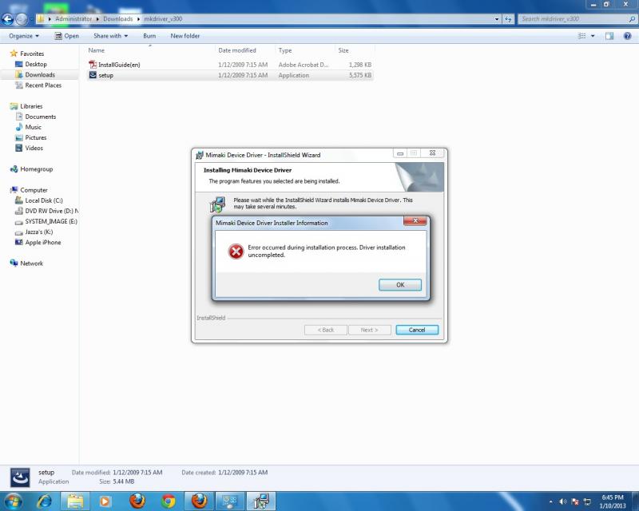Go back with the Explorer back arrow
Image resolution: width=639 pixels, height=511 pixels.
tap(8, 18)
